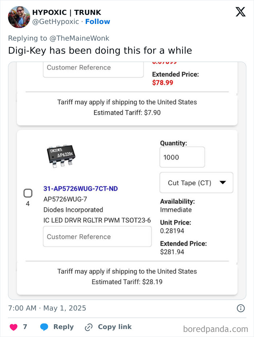Like the tweet with the heart icon
This screenshot has width=254, height=337.
click(x=14, y=326)
